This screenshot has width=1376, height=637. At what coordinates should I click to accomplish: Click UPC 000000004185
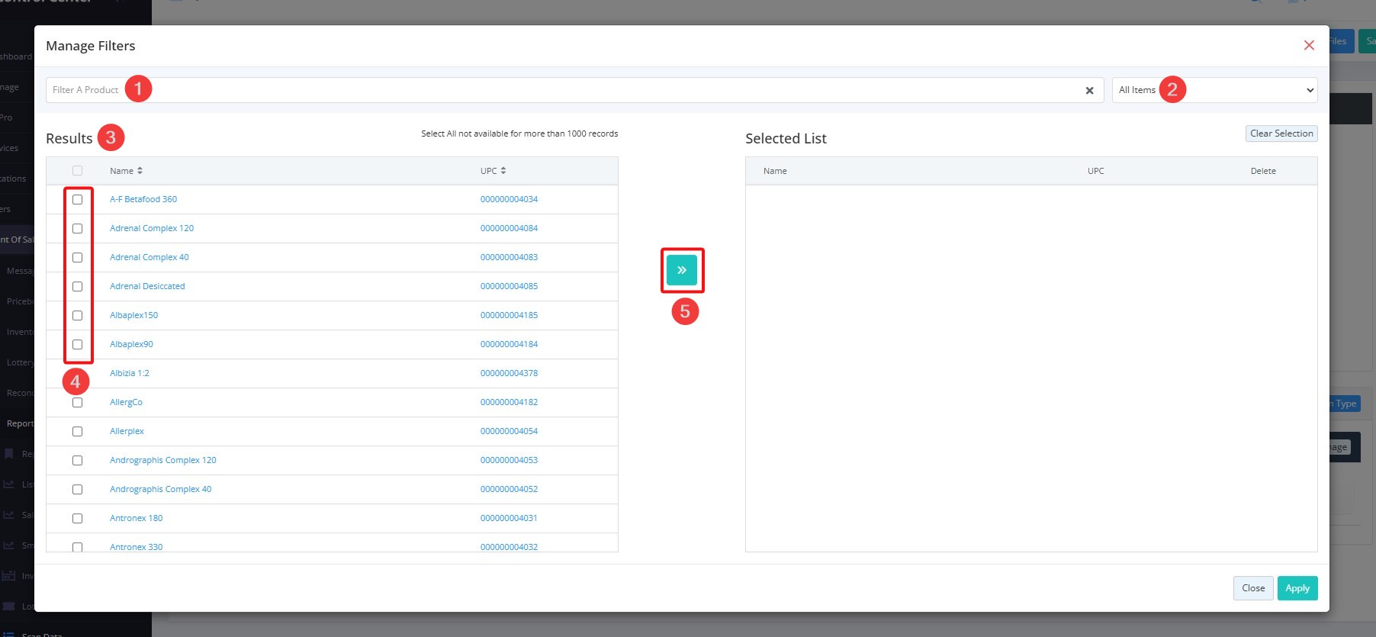point(509,316)
